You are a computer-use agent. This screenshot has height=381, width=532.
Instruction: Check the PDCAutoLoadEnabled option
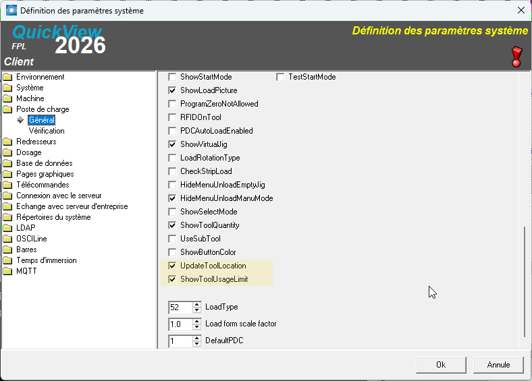172,131
